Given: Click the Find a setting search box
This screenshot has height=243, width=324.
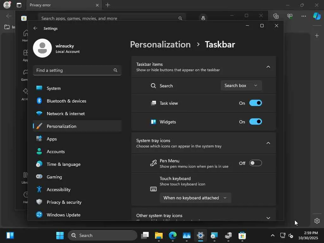Looking at the screenshot, I should click(x=77, y=71).
